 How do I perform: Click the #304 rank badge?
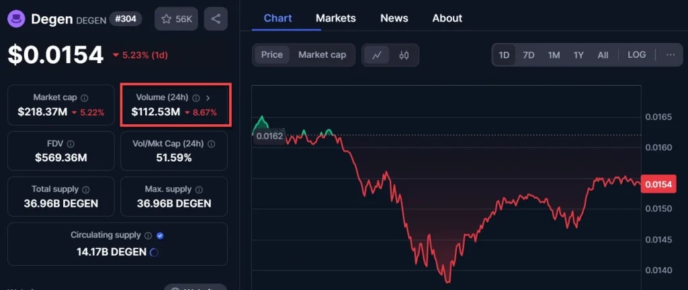point(126,19)
